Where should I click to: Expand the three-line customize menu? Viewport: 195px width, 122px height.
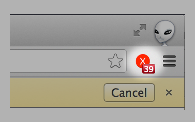(169, 61)
